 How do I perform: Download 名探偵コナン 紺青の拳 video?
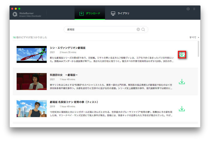pos(182,109)
